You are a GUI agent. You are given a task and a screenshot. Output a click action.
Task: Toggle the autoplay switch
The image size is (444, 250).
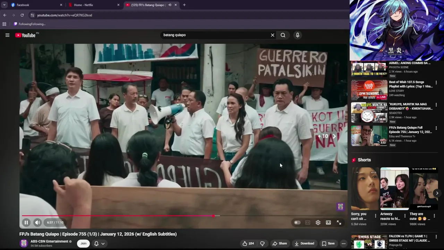tap(297, 223)
